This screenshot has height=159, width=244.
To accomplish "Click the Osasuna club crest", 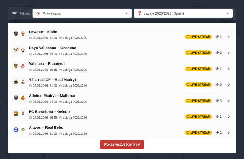I will 23,50.
